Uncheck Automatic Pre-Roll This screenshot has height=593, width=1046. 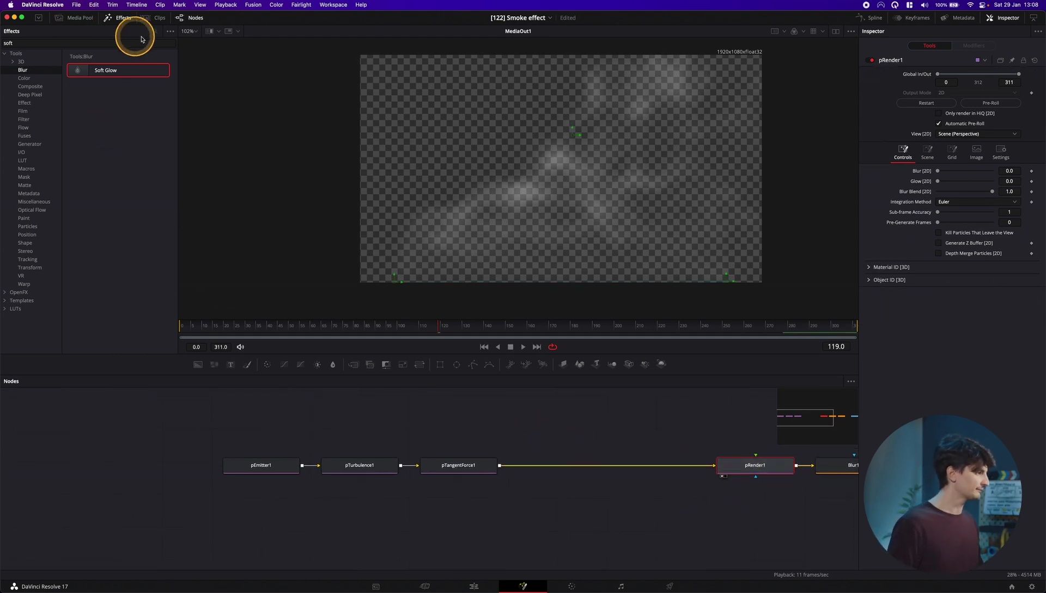(938, 123)
